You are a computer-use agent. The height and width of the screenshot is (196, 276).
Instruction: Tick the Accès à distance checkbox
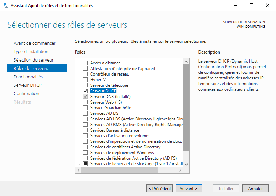click(85, 63)
